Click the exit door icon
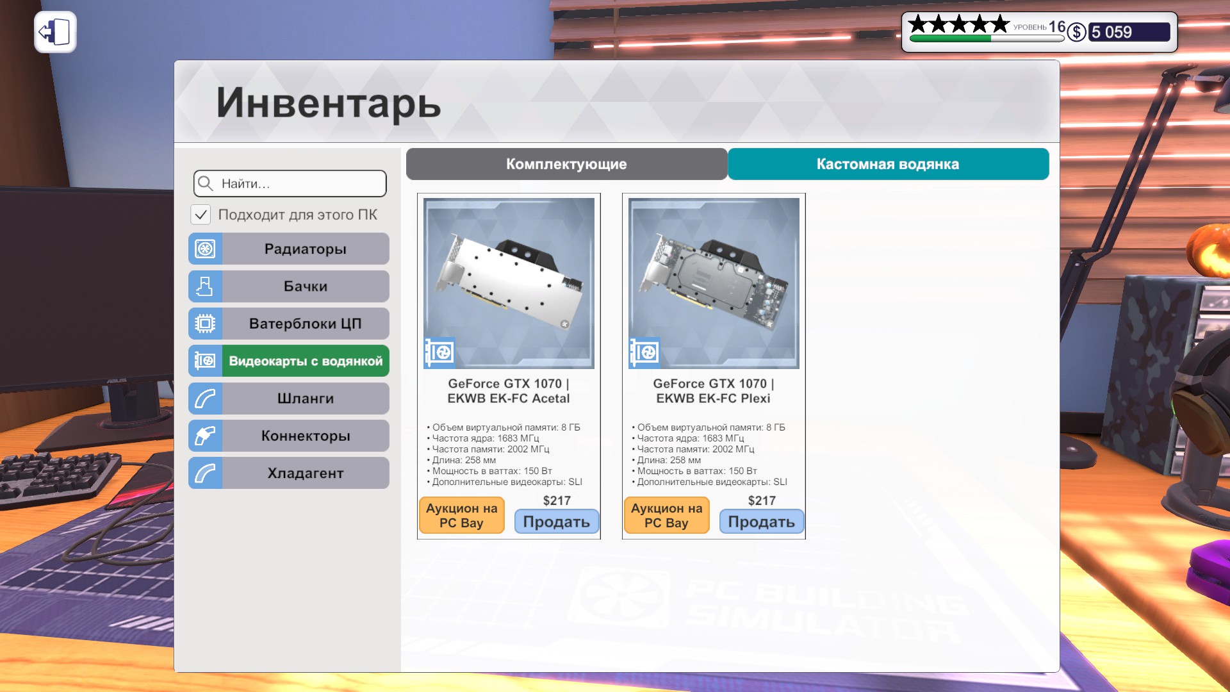 click(x=55, y=32)
